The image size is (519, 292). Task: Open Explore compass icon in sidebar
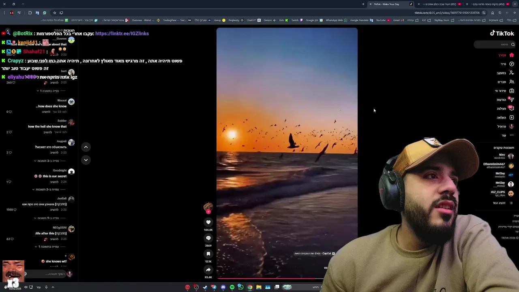coord(512,64)
